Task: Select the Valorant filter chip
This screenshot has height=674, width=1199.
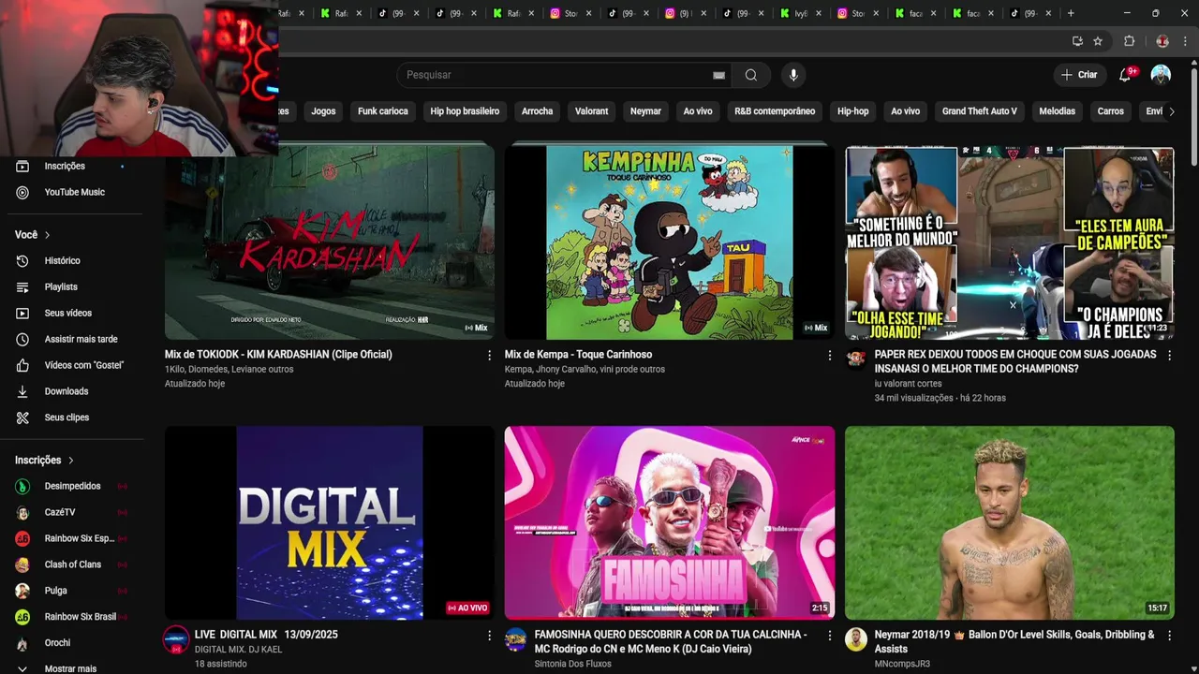Action: 591,111
